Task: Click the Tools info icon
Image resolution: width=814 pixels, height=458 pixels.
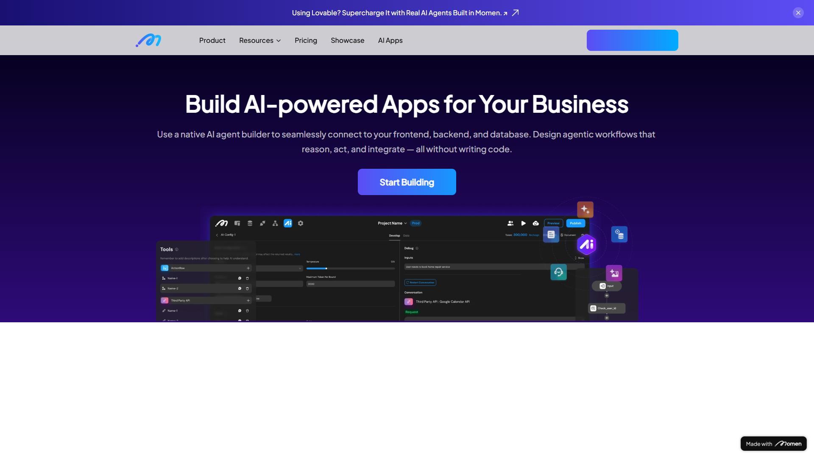Action: [177, 249]
